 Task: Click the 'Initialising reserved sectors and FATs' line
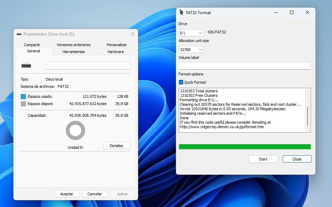[213, 113]
